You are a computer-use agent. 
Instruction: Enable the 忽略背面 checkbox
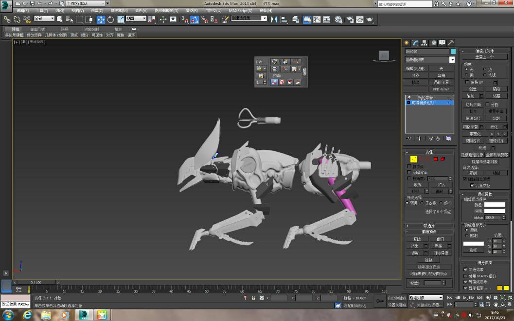409,172
